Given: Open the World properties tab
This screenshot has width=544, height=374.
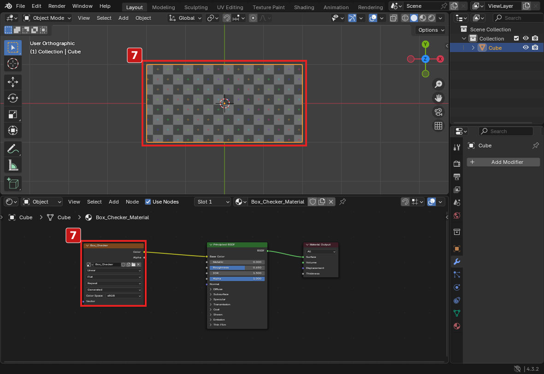Looking at the screenshot, I should (x=457, y=216).
